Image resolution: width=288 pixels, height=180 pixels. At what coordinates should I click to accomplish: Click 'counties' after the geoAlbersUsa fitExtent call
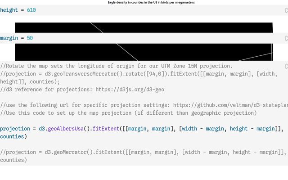click(x=13, y=136)
